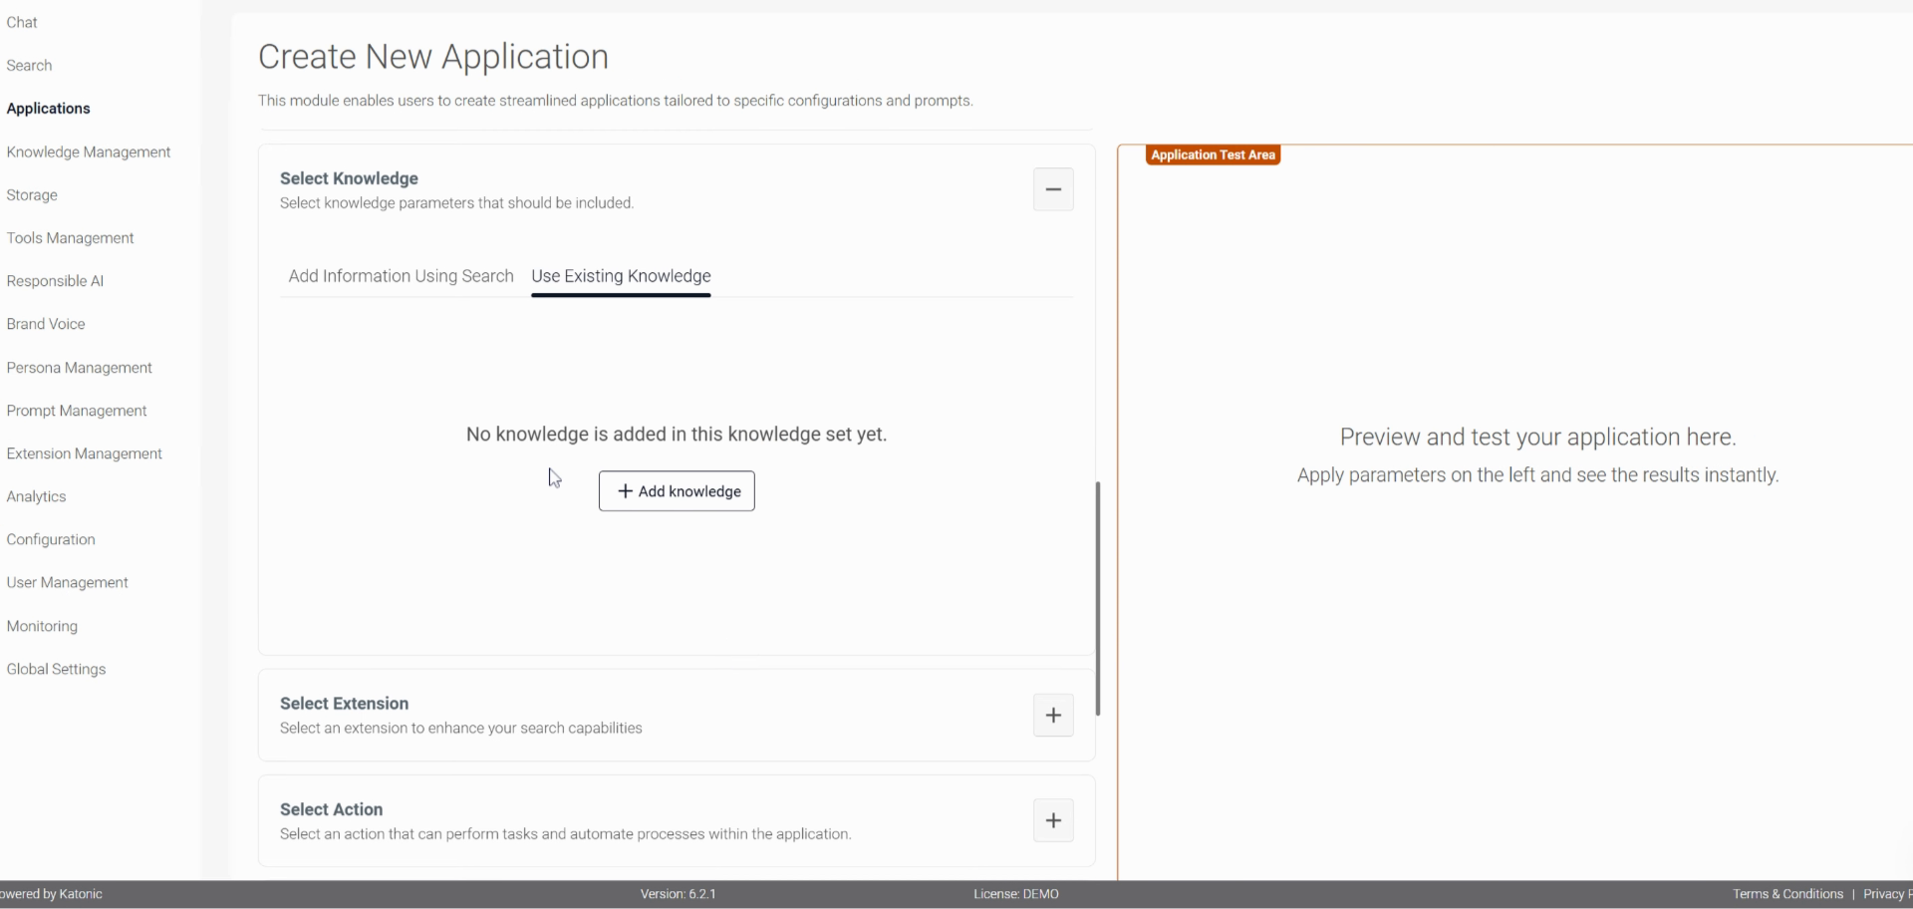This screenshot has height=909, width=1913.
Task: Go to Tools Management
Action: [x=70, y=237]
